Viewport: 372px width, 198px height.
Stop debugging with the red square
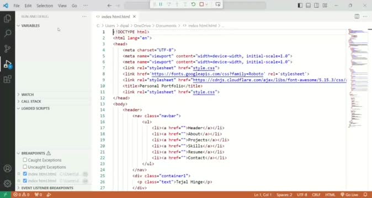point(201,4)
